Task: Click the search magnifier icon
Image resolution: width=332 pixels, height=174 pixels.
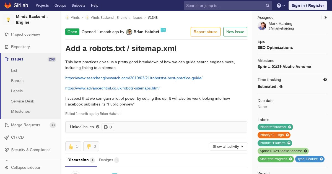Action: (268, 6)
